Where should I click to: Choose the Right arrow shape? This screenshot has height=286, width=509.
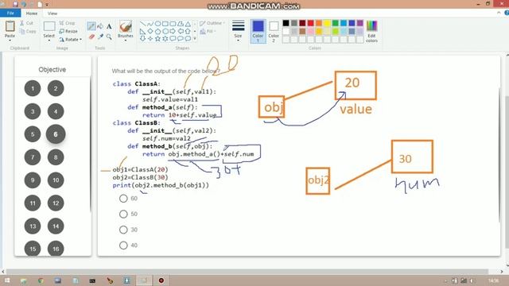[173, 31]
